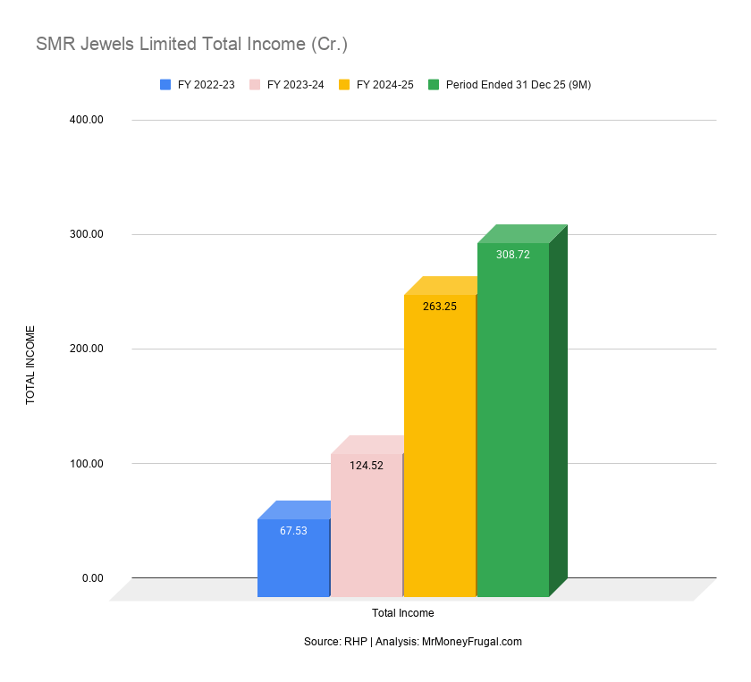751x682 pixels.
Task: Click the TOTAL INCOME vertical axis title
Action: [x=30, y=365]
